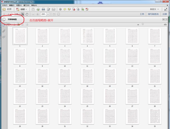
Task: Click the email envelope icon
Action: coord(53,9)
